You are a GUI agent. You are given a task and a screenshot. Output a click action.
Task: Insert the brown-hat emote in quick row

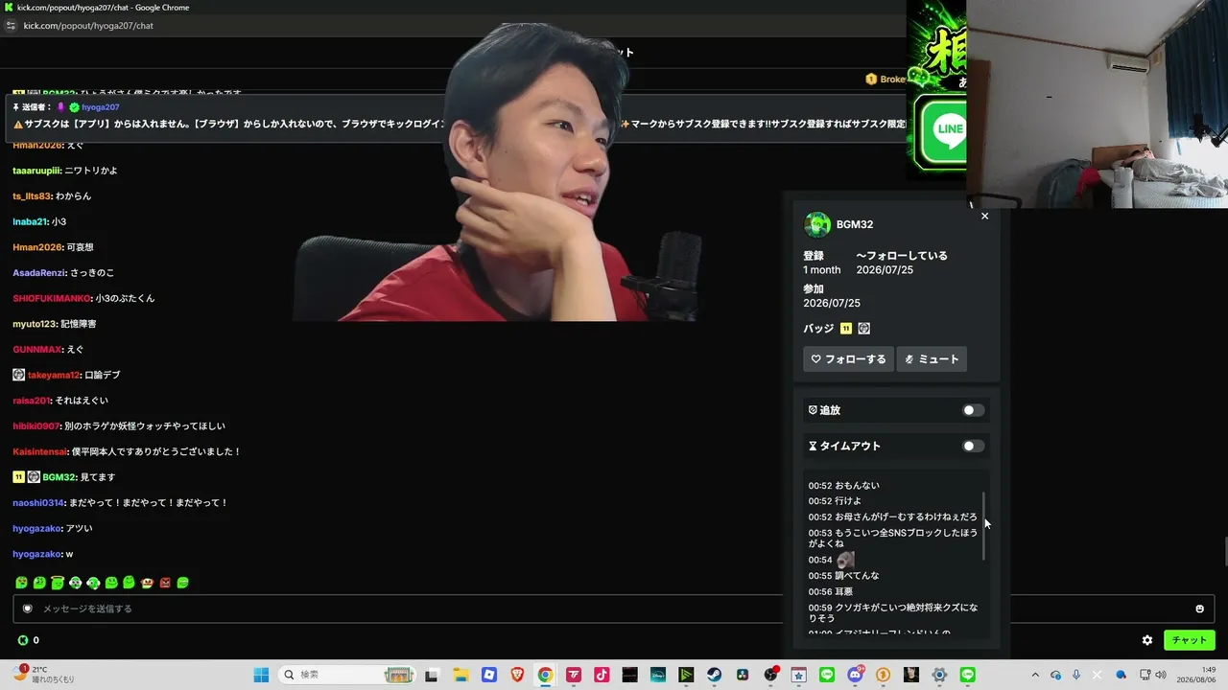tap(147, 583)
